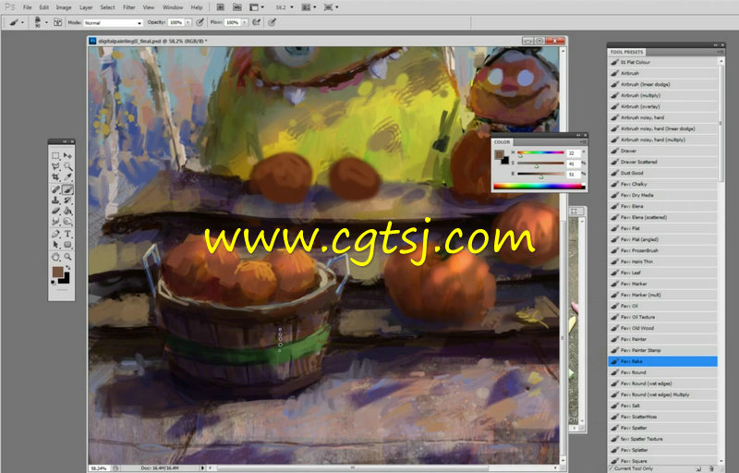The height and width of the screenshot is (473, 739).
Task: Toggle tablet pressure controls opacity
Action: pyautogui.click(x=200, y=22)
